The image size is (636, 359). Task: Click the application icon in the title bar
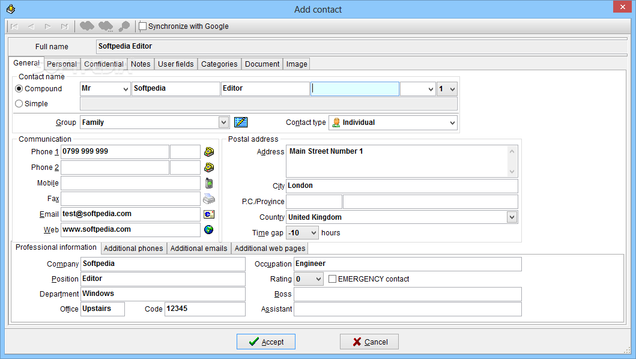point(11,9)
